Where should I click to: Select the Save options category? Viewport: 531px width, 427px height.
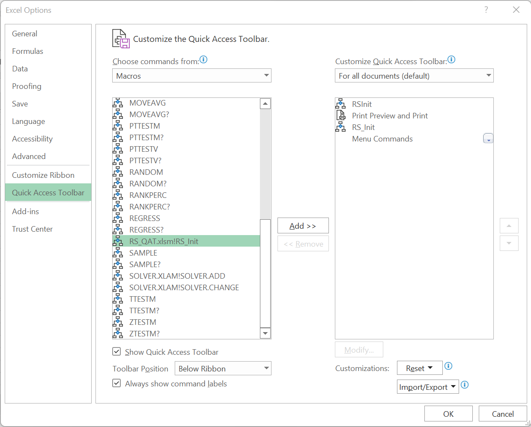(48, 104)
